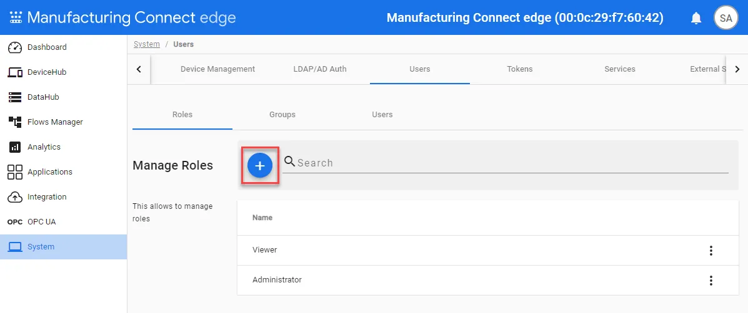Open the Viewer role options menu
This screenshot has height=313, width=748.
click(x=711, y=250)
